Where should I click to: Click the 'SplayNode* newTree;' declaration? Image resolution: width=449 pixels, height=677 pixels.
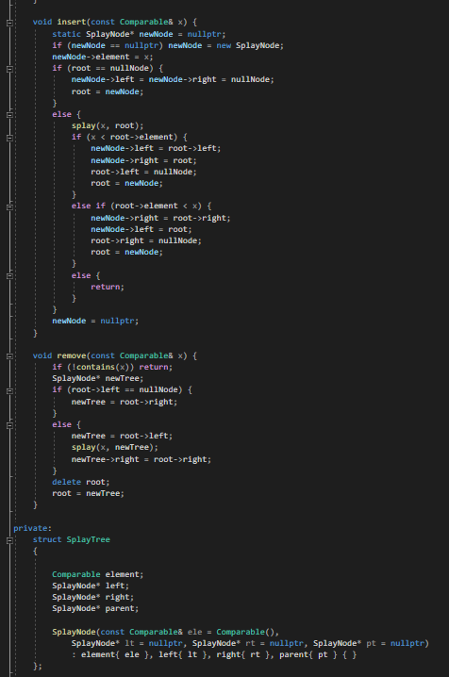click(97, 378)
